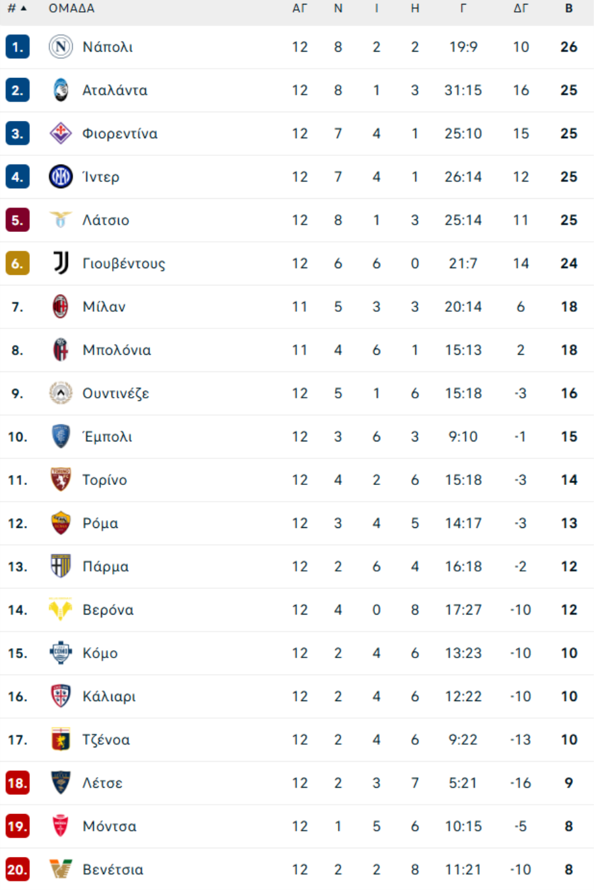The width and height of the screenshot is (594, 890).
Task: Select the Fiorentina purple crest
Action: pyautogui.click(x=61, y=133)
